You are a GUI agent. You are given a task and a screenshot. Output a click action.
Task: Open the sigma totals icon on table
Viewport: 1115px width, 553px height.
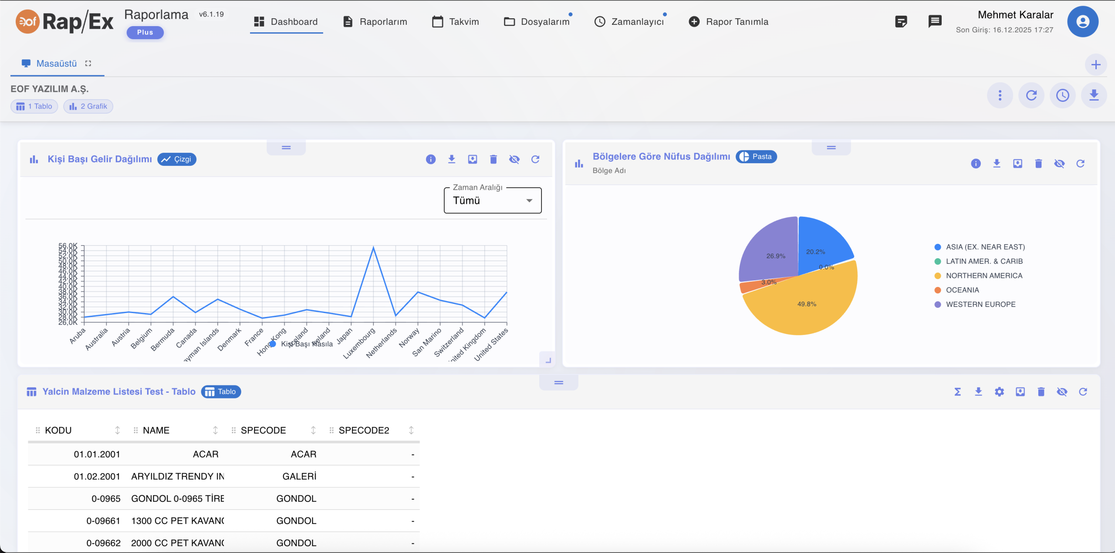[957, 392]
